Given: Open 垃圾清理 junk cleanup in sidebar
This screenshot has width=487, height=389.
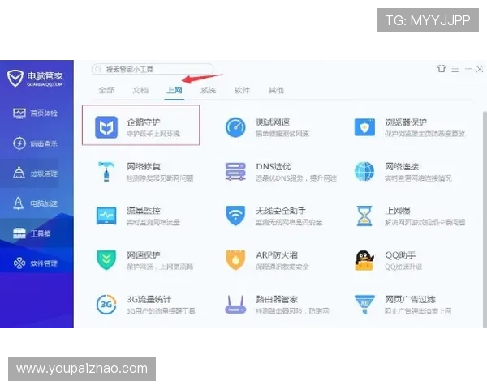Looking at the screenshot, I should click(x=35, y=173).
